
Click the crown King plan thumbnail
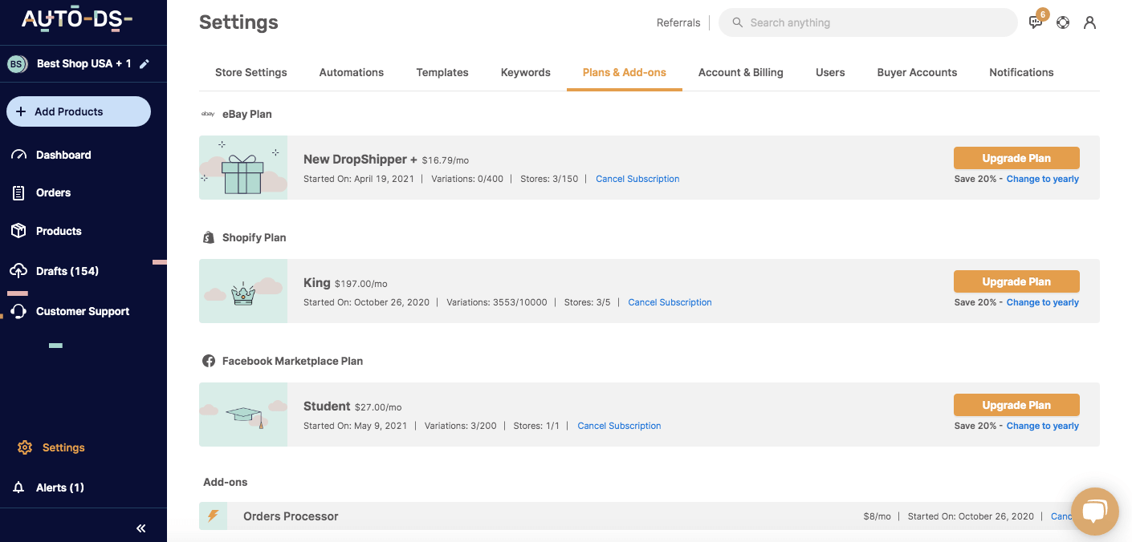pyautogui.click(x=243, y=291)
